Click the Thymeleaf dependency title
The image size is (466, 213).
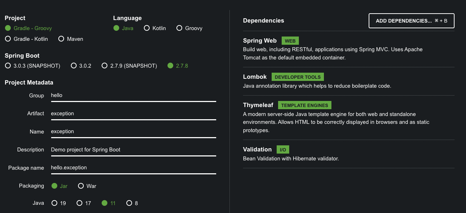[x=258, y=105]
